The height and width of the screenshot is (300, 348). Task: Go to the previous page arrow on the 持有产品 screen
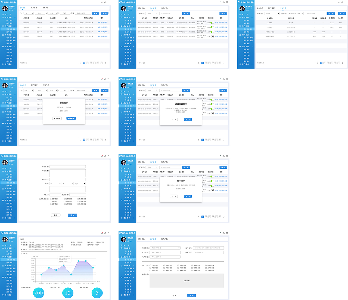(x=317, y=63)
